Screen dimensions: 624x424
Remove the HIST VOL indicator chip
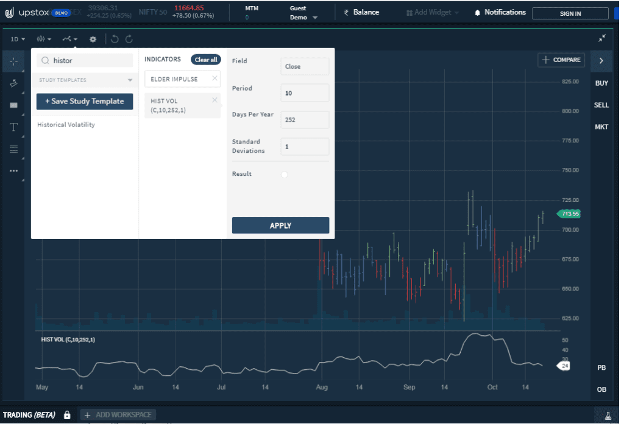pos(214,100)
